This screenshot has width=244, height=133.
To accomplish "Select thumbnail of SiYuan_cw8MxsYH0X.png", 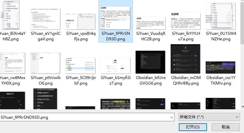I will pyautogui.click(x=12, y=63).
